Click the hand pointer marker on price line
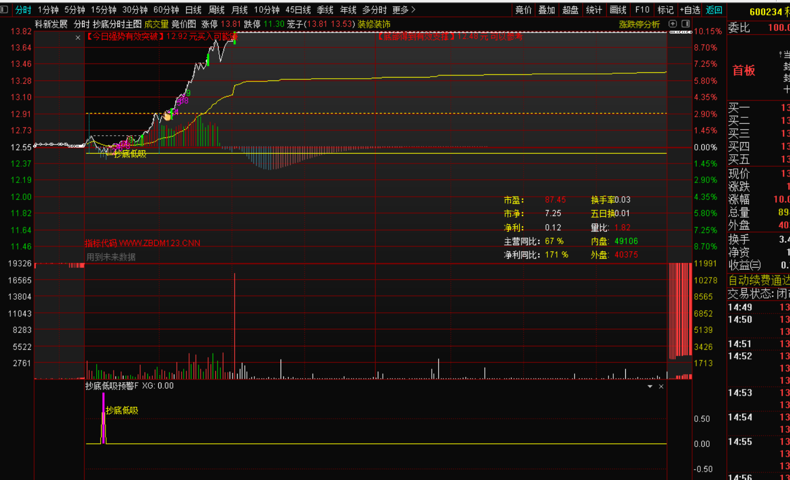The height and width of the screenshot is (480, 790). 167,116
